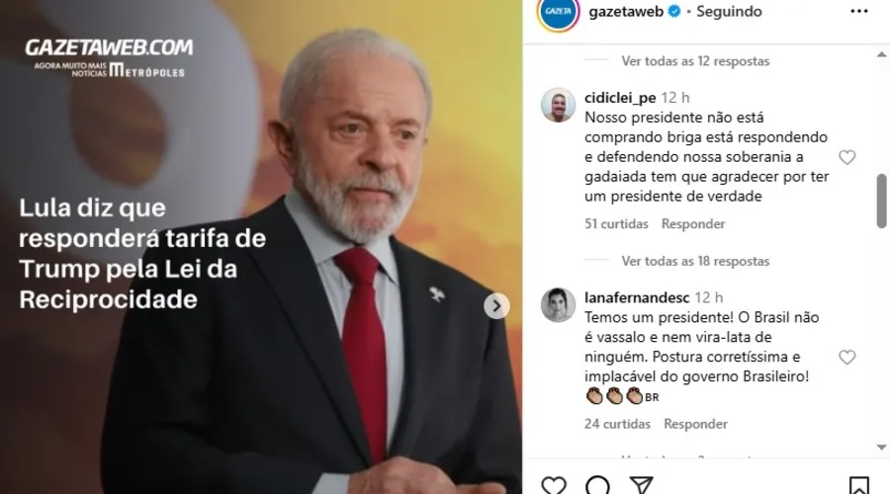Go to next carousel image arrow
890x494 pixels.
(496, 306)
